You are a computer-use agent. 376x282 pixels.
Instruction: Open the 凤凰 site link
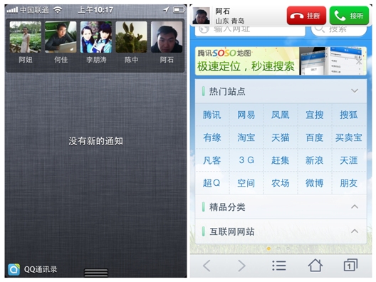(x=281, y=115)
